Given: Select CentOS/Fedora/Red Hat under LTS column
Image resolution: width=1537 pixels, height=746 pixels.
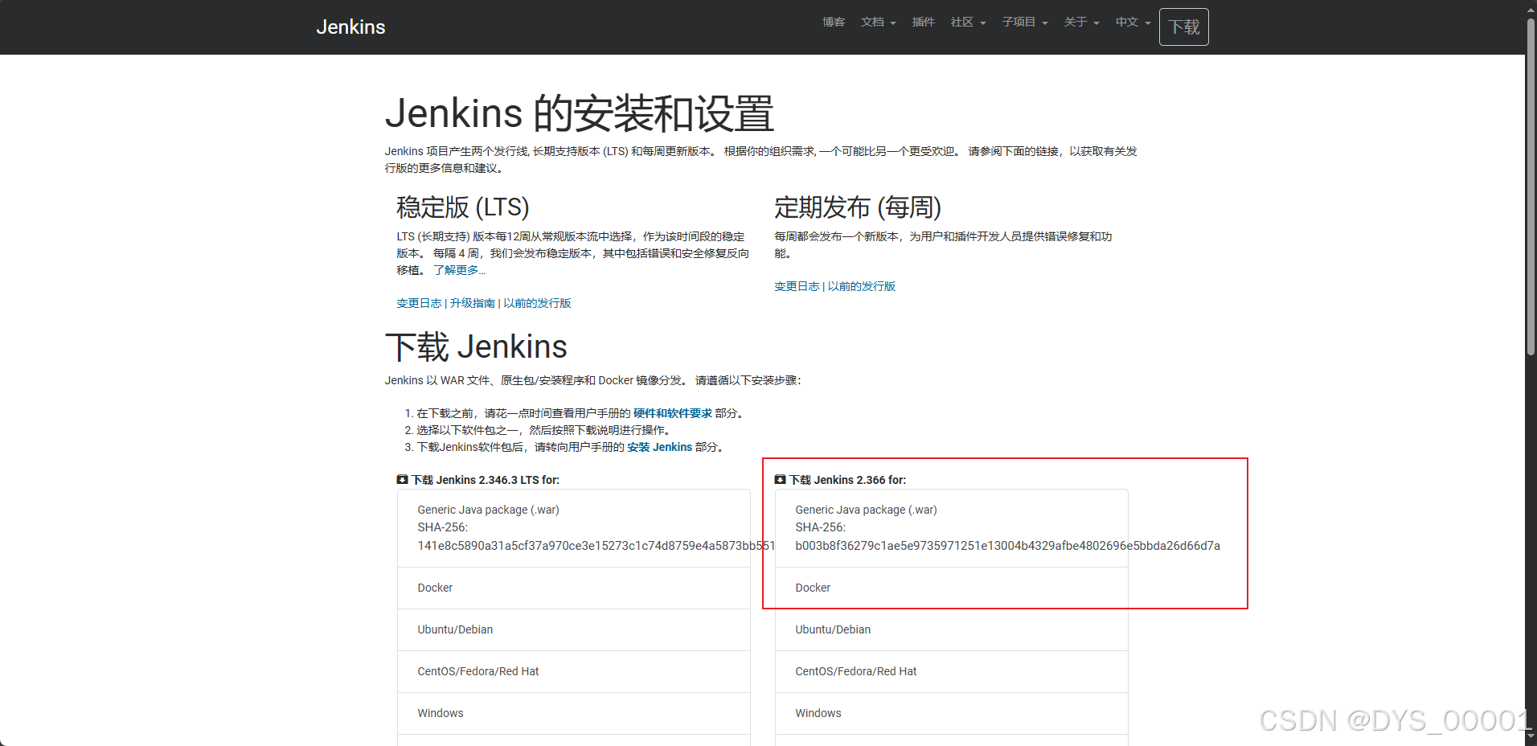Looking at the screenshot, I should 574,672.
